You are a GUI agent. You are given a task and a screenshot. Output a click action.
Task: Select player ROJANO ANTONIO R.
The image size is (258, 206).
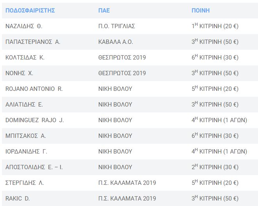point(34,89)
